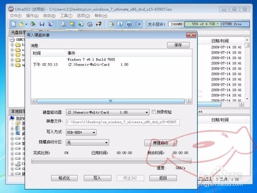
Task: Click the 日期/时间 header in lower file list
Action: click(220, 120)
